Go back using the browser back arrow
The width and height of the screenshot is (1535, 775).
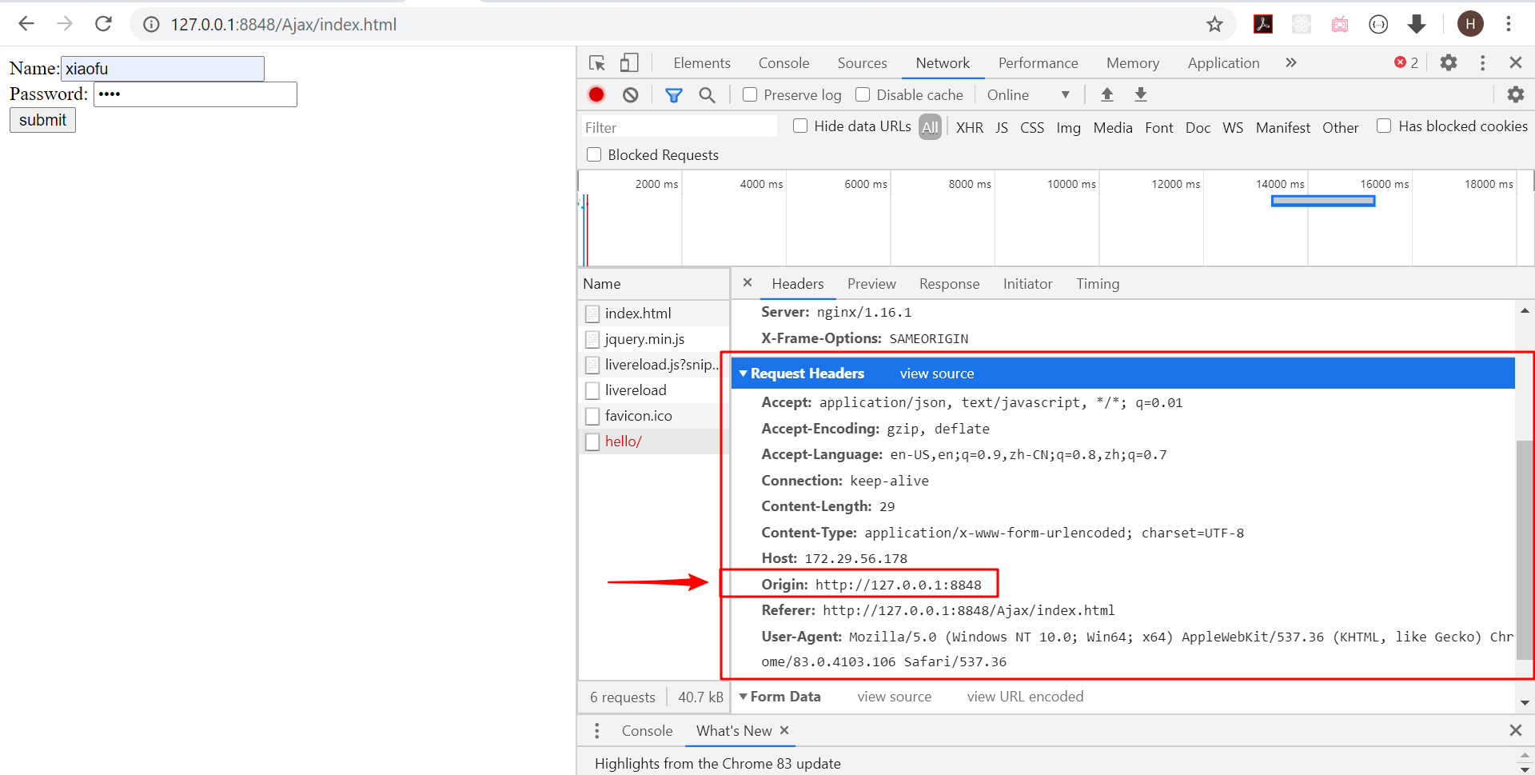pos(26,24)
